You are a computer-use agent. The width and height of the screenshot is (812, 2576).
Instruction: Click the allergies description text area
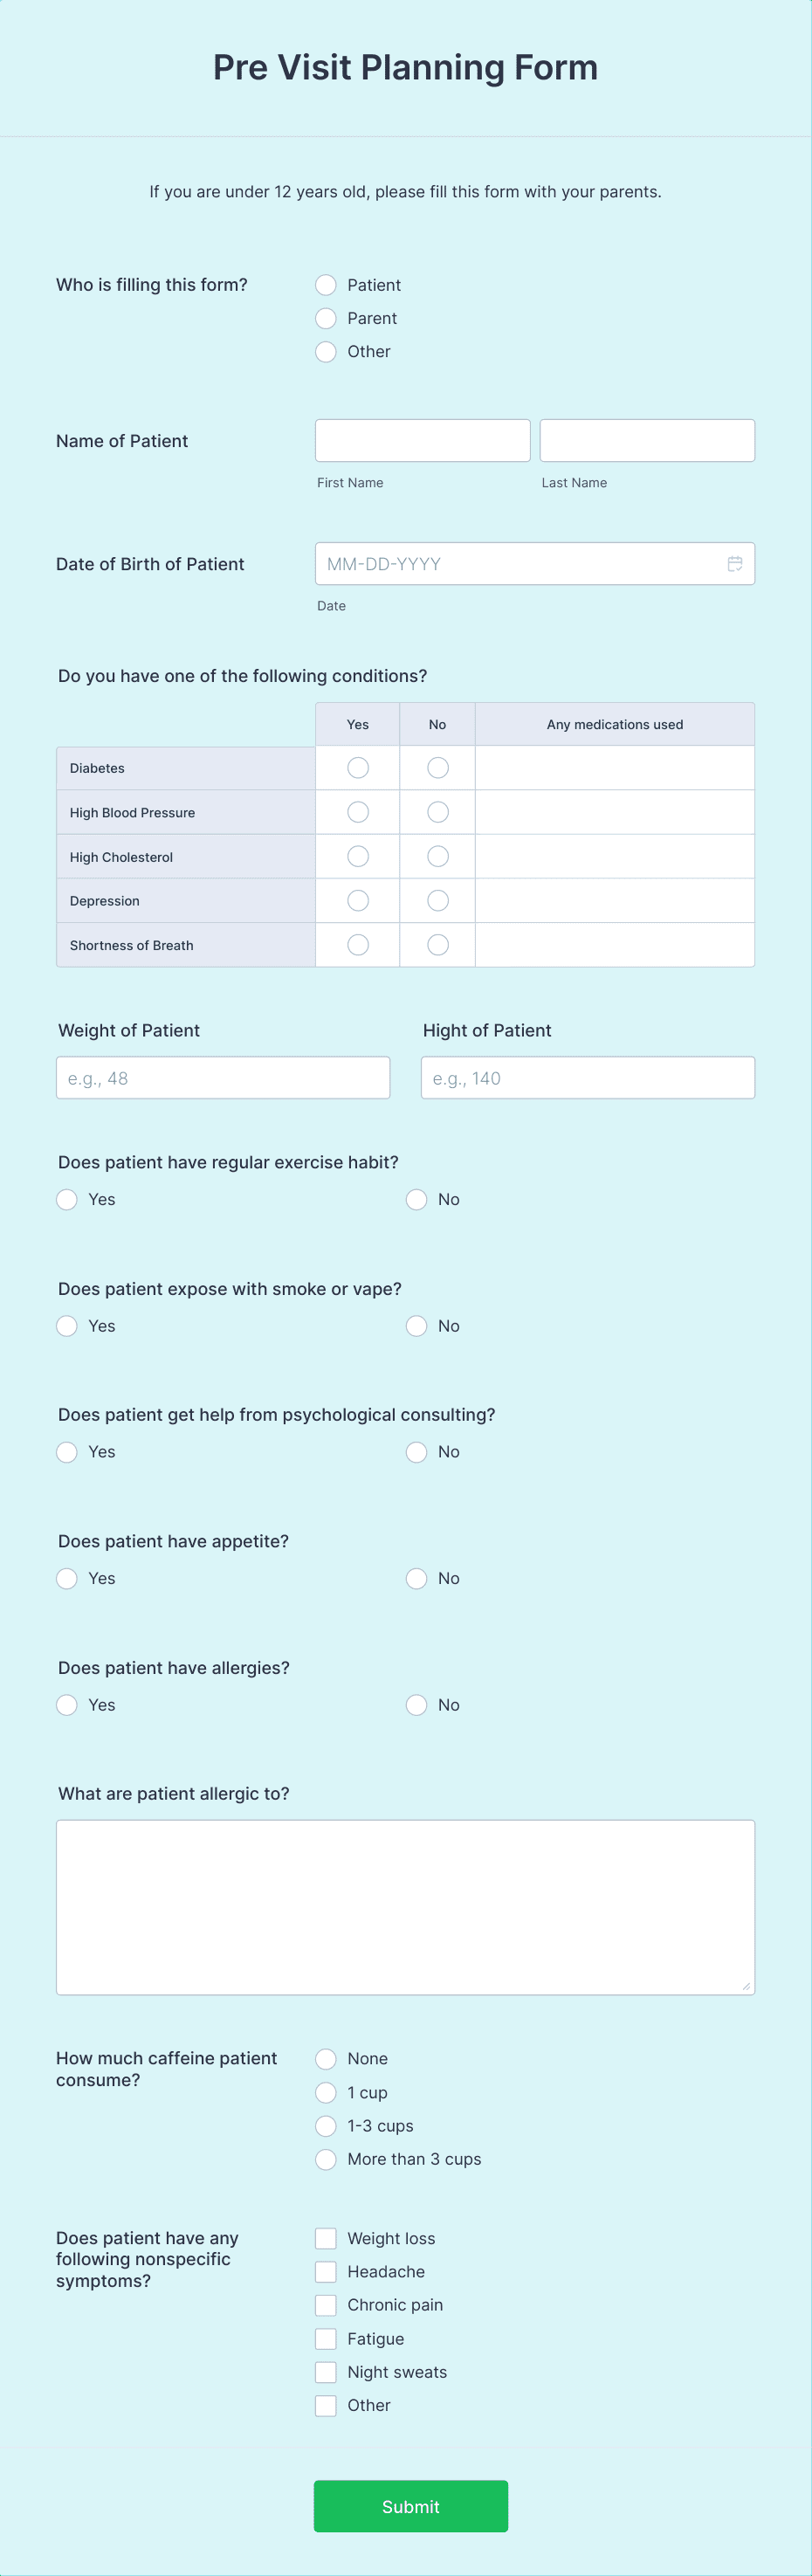click(x=405, y=1905)
